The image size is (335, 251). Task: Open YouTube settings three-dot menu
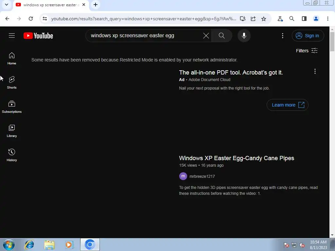(x=283, y=36)
